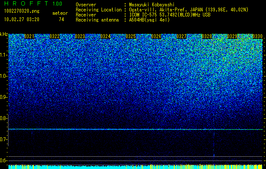The width and height of the screenshot is (266, 169).
Task: Click the 0.7 kHz axis label
Action: 3,139
